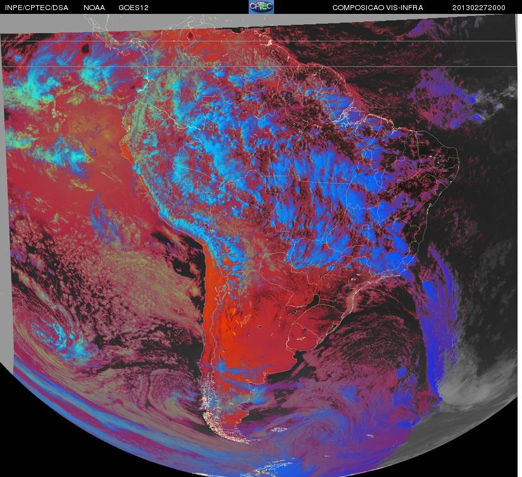Click the CPTEC logo in the header
The image size is (522, 477).
tap(261, 7)
